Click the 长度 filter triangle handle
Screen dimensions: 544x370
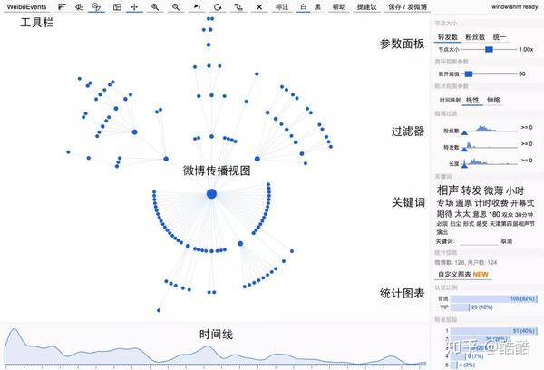coord(464,165)
